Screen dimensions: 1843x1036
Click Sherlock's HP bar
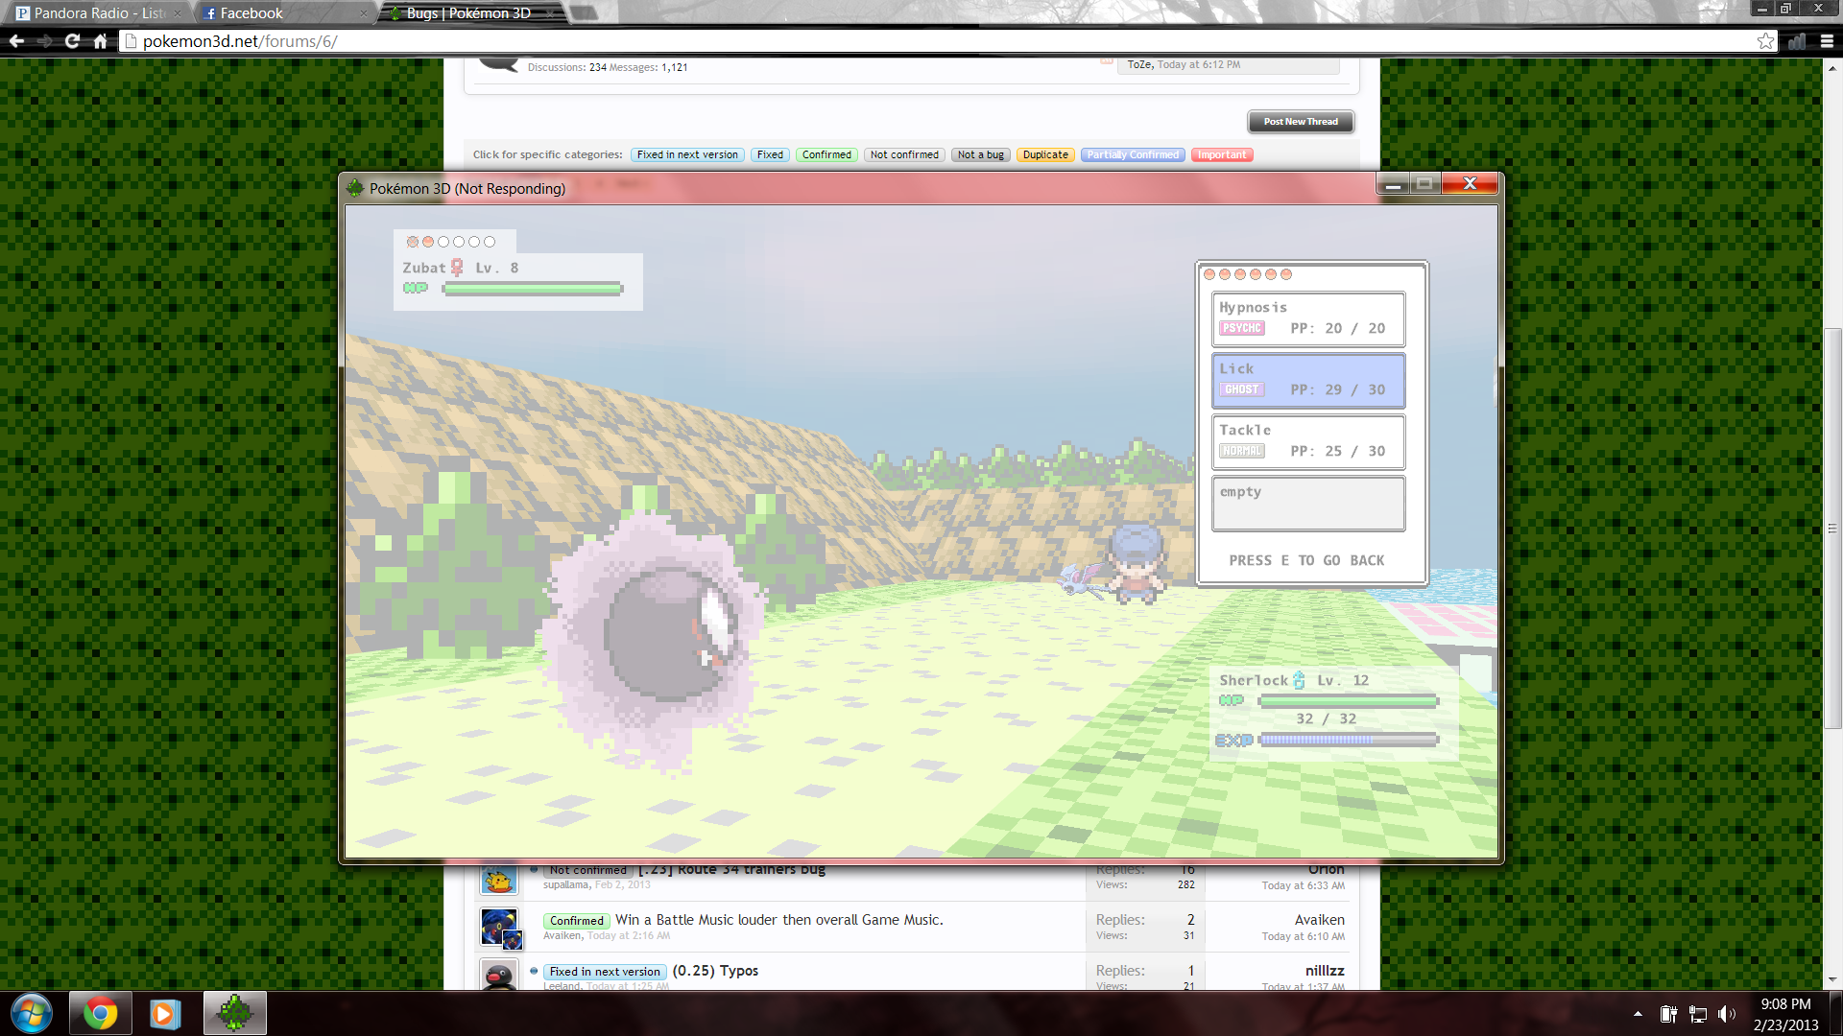(1349, 701)
